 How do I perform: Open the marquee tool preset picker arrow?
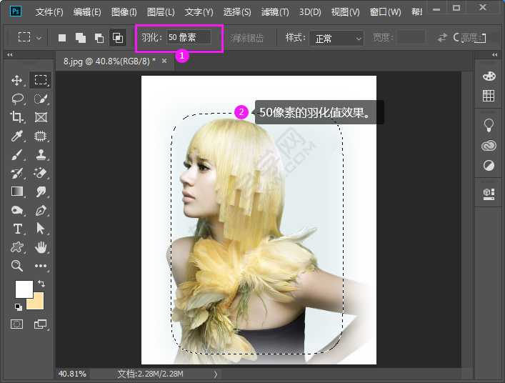39,38
